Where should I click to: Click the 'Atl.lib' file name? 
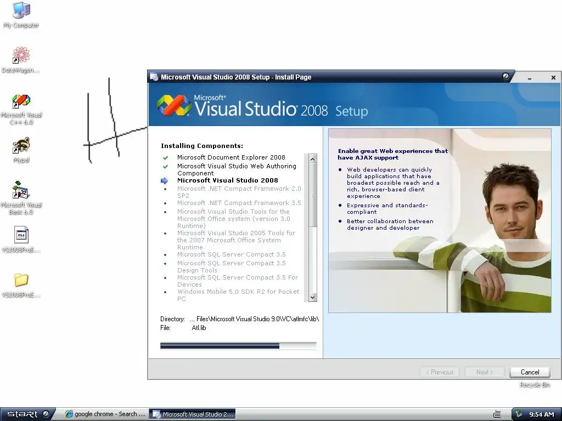pos(199,328)
